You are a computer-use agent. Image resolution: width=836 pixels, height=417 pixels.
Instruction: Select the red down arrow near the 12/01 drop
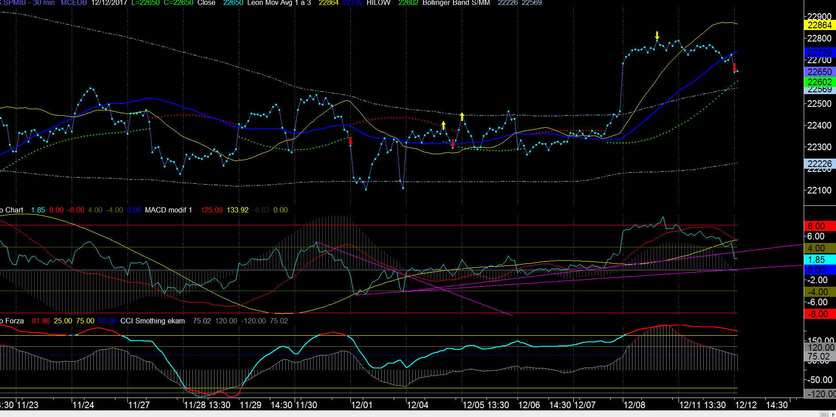click(351, 140)
